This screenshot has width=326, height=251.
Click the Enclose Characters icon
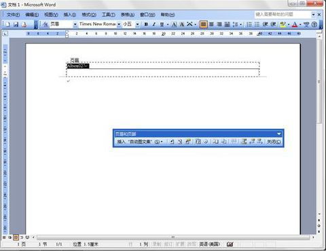tap(314, 24)
